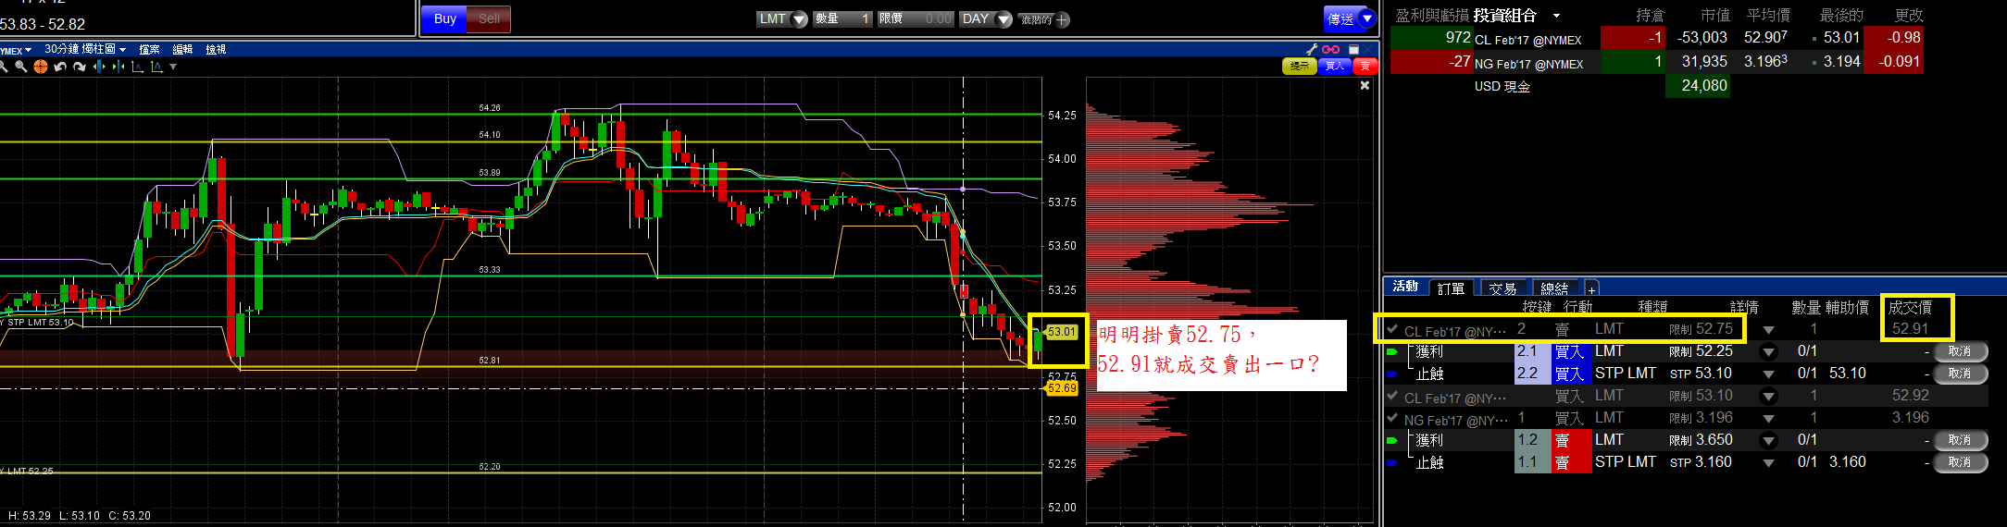2007x527 pixels.
Task: Click the Buy button
Action: tap(444, 18)
